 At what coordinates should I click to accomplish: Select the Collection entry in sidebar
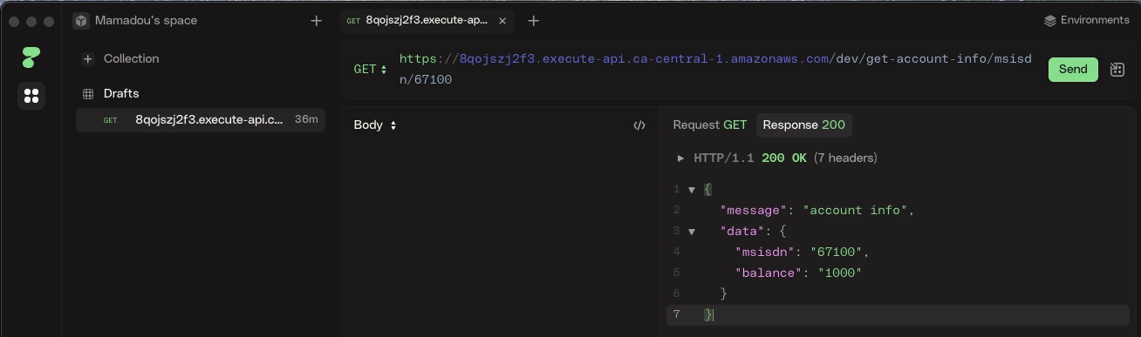[131, 59]
